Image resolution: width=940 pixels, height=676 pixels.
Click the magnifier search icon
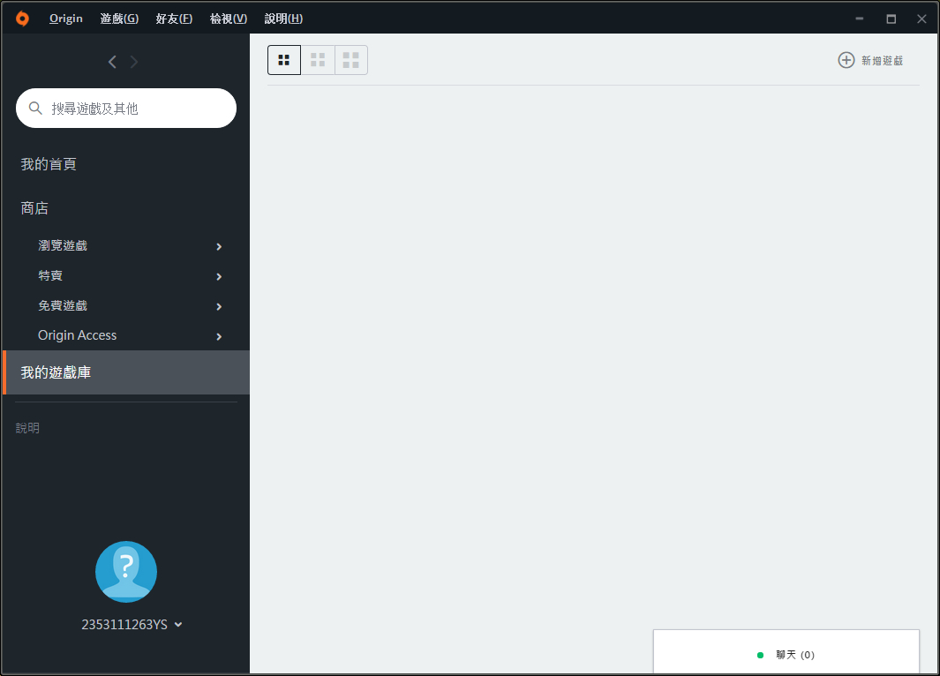click(x=35, y=108)
